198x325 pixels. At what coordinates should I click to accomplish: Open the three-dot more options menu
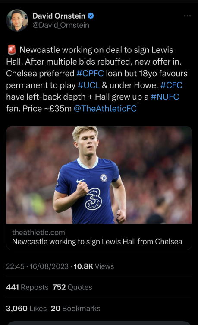pyautogui.click(x=187, y=16)
